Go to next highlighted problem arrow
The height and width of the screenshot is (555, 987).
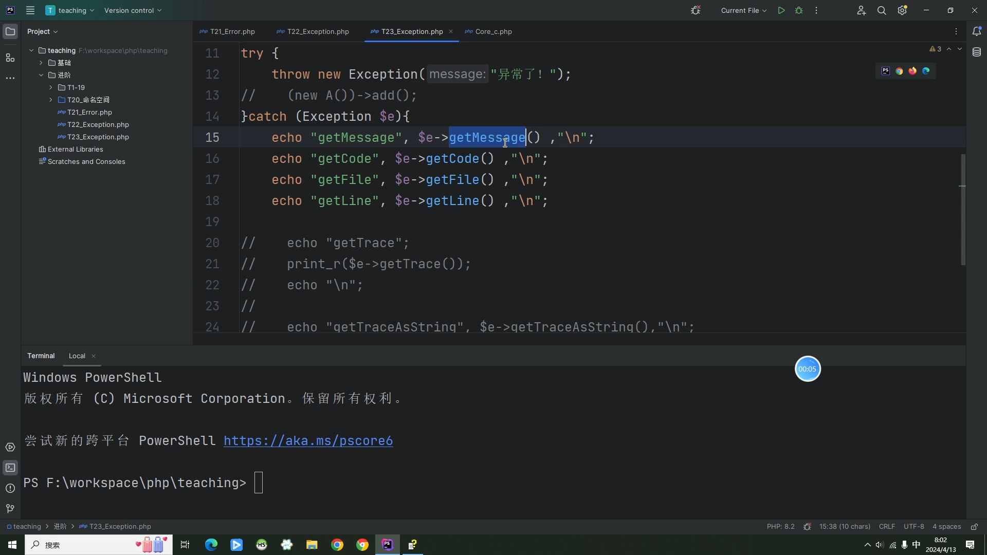point(960,49)
